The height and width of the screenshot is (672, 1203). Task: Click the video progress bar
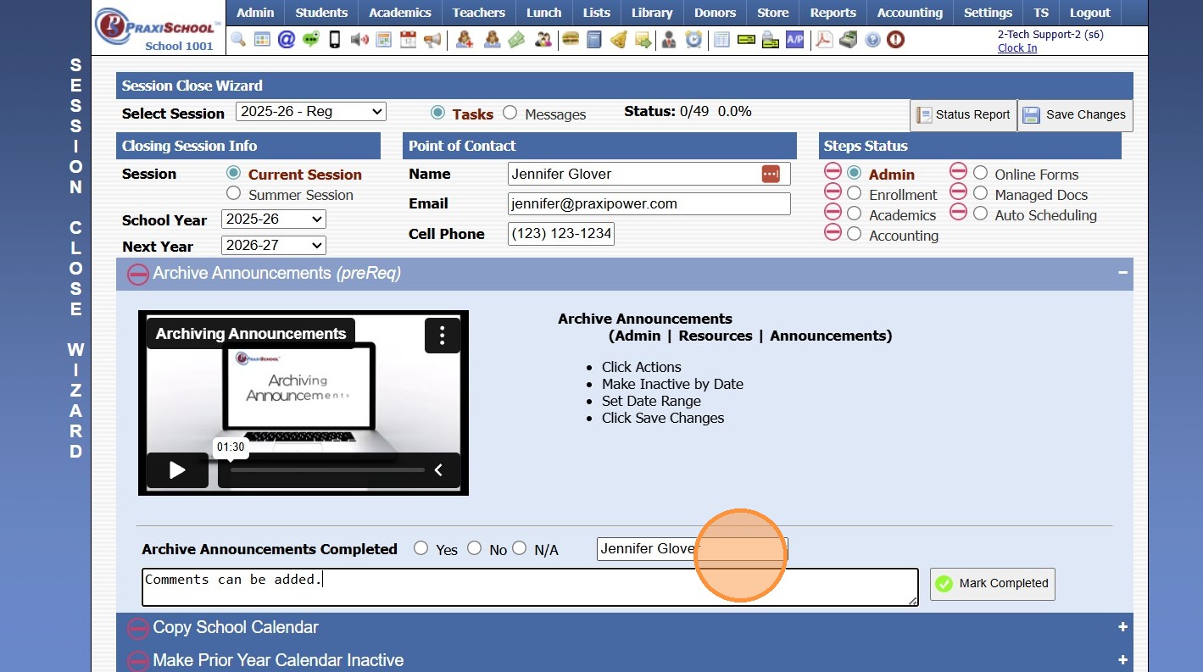pyautogui.click(x=327, y=469)
